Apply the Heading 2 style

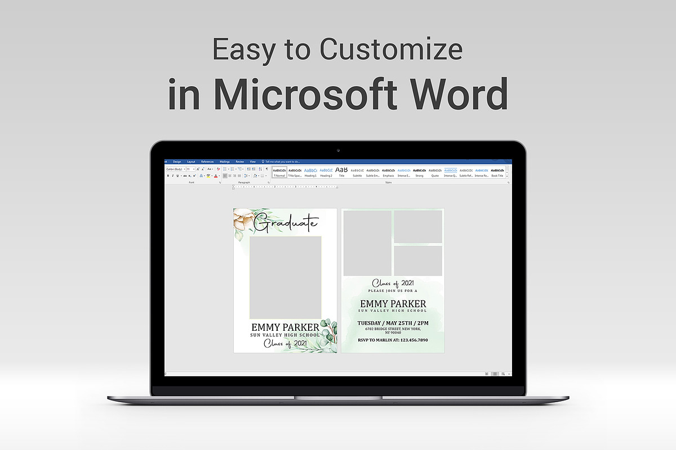[x=326, y=173]
